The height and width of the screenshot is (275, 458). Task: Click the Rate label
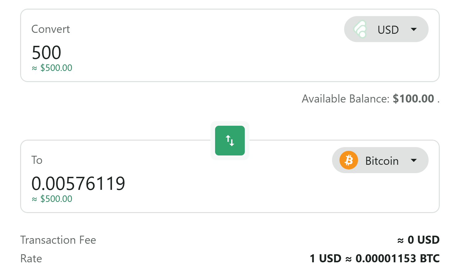(x=31, y=259)
